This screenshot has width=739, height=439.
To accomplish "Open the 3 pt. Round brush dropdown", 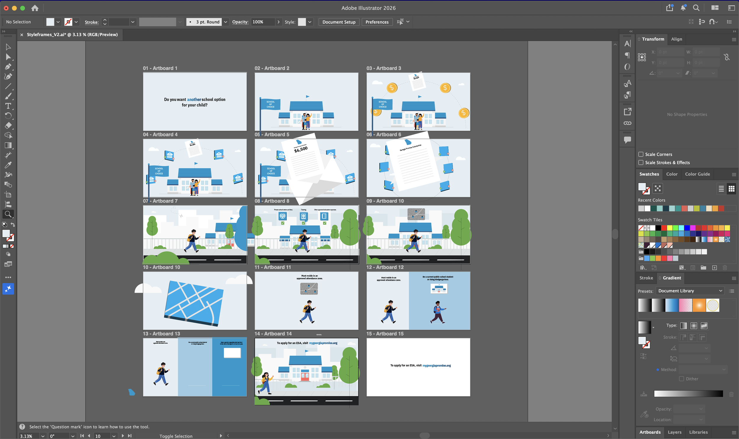I will 226,22.
